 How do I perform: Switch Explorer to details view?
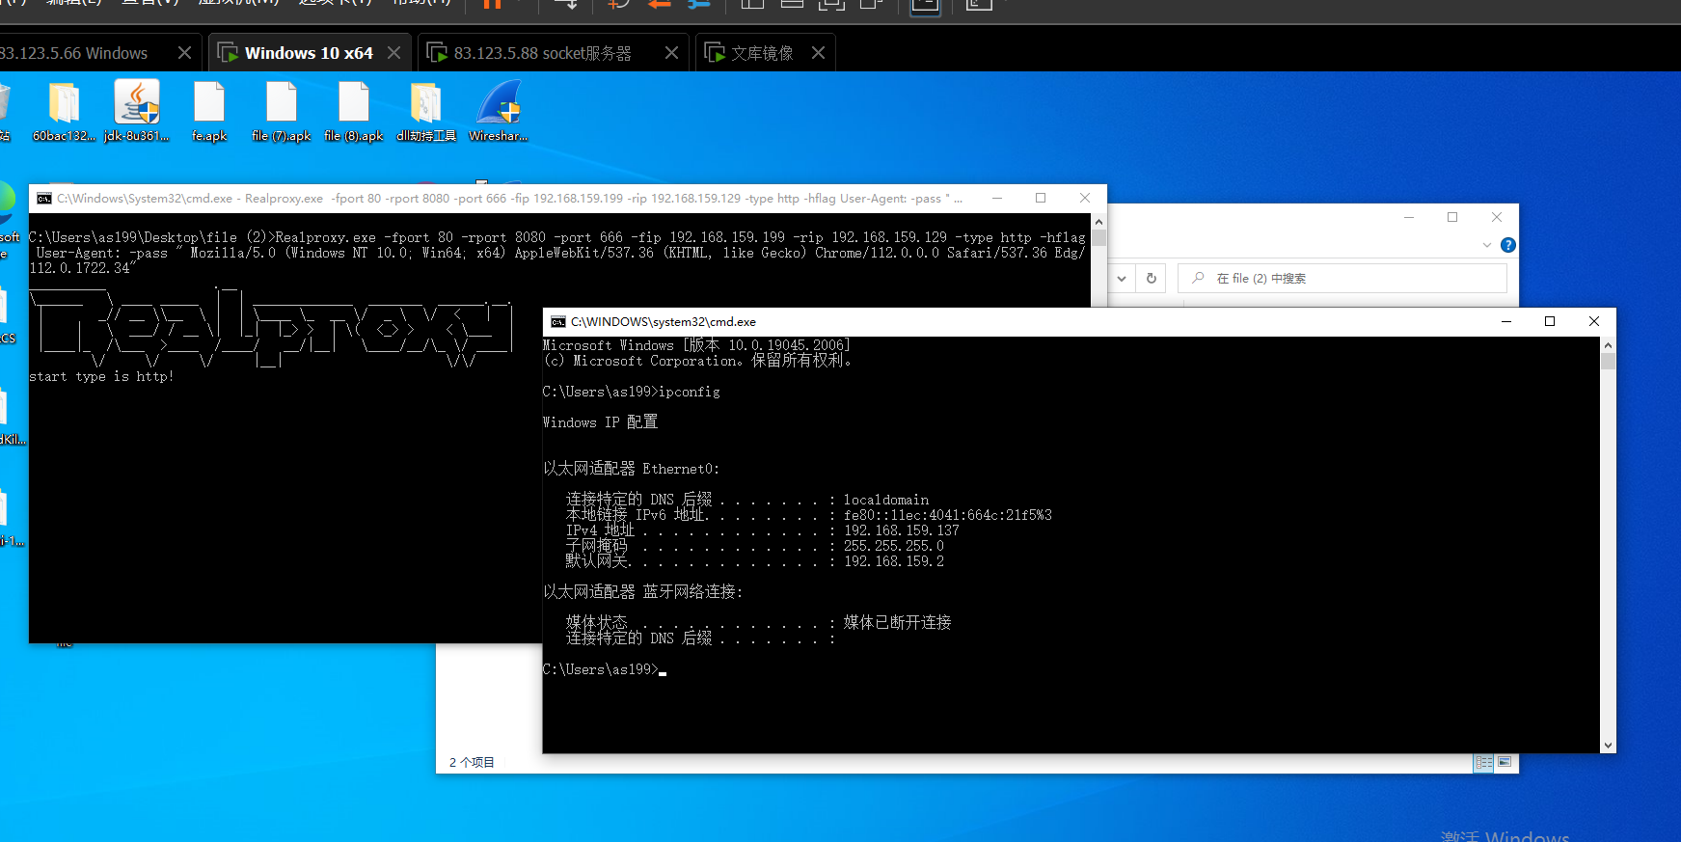1483,762
